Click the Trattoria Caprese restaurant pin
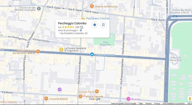The height and width of the screenshot is (105, 192). click(x=80, y=96)
